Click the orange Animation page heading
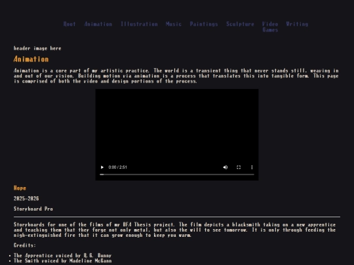 (x=31, y=59)
